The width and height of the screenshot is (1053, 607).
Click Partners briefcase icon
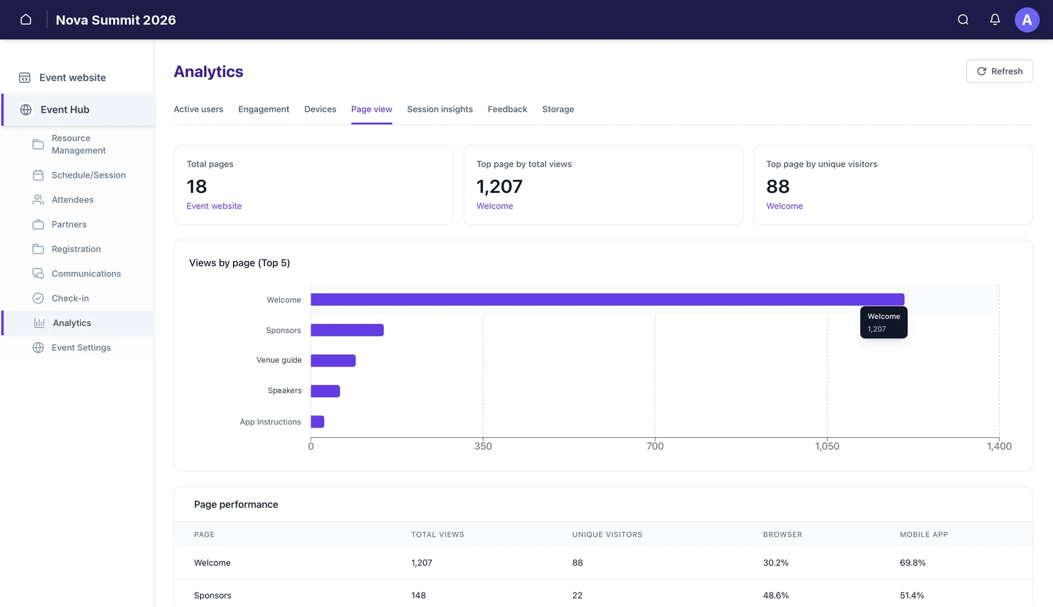click(38, 224)
